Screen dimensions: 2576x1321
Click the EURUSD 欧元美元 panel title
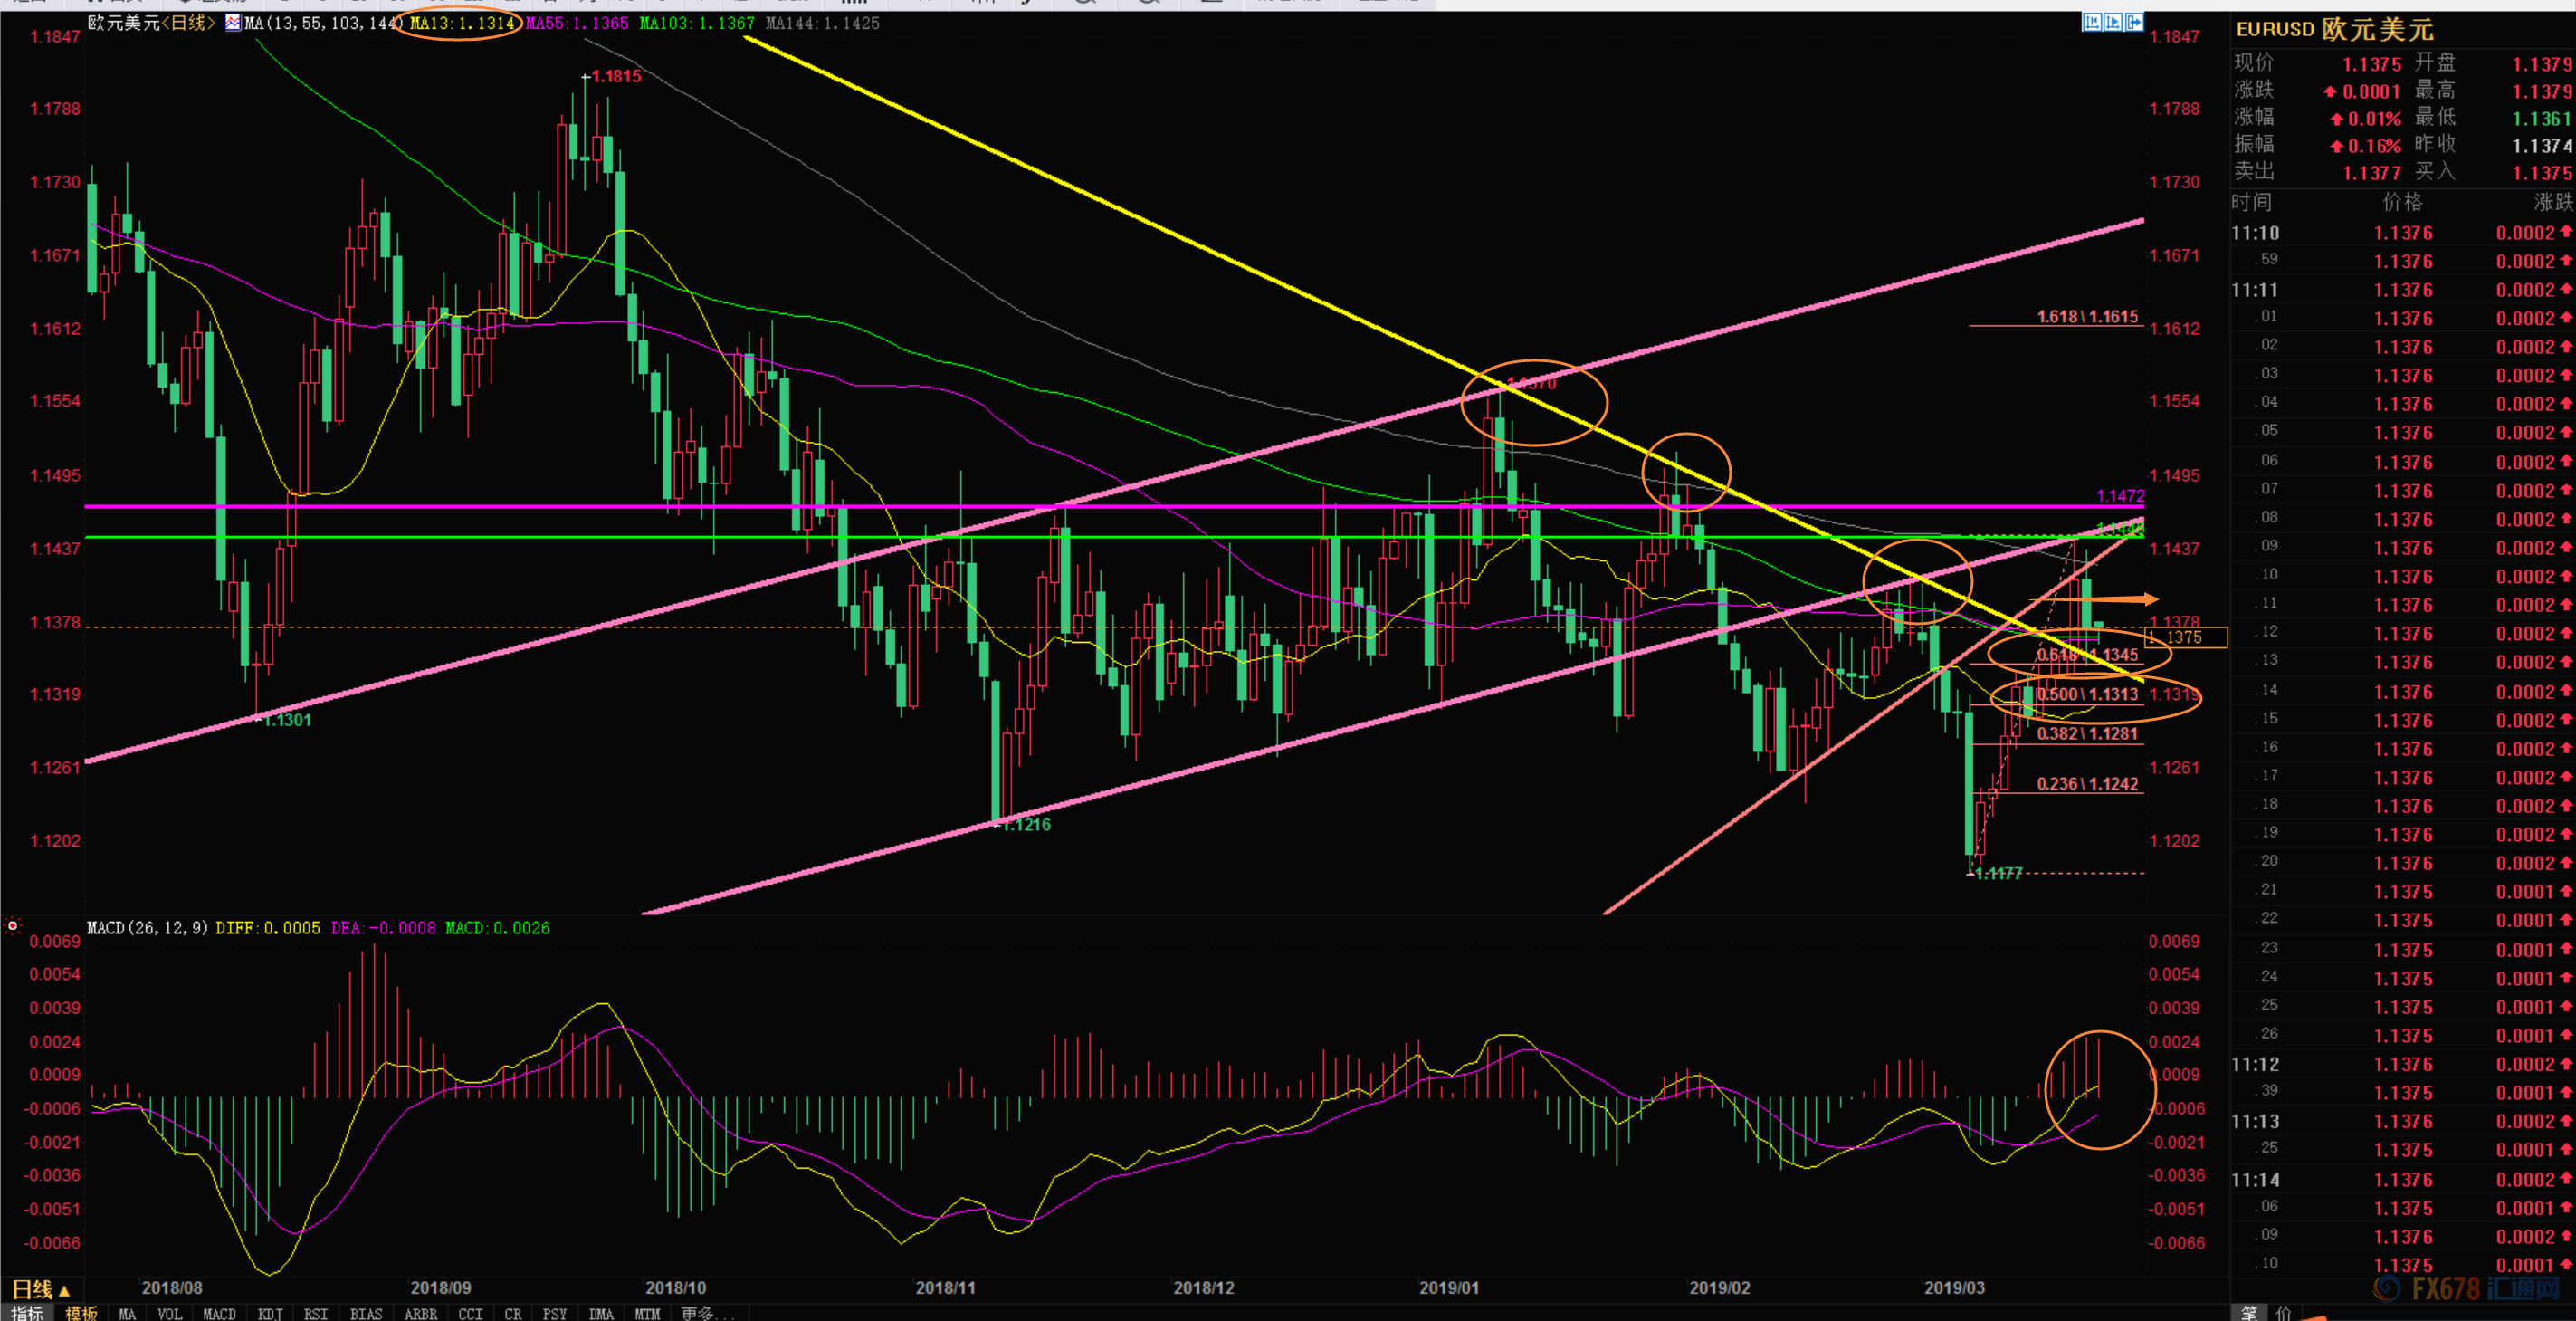2335,29
